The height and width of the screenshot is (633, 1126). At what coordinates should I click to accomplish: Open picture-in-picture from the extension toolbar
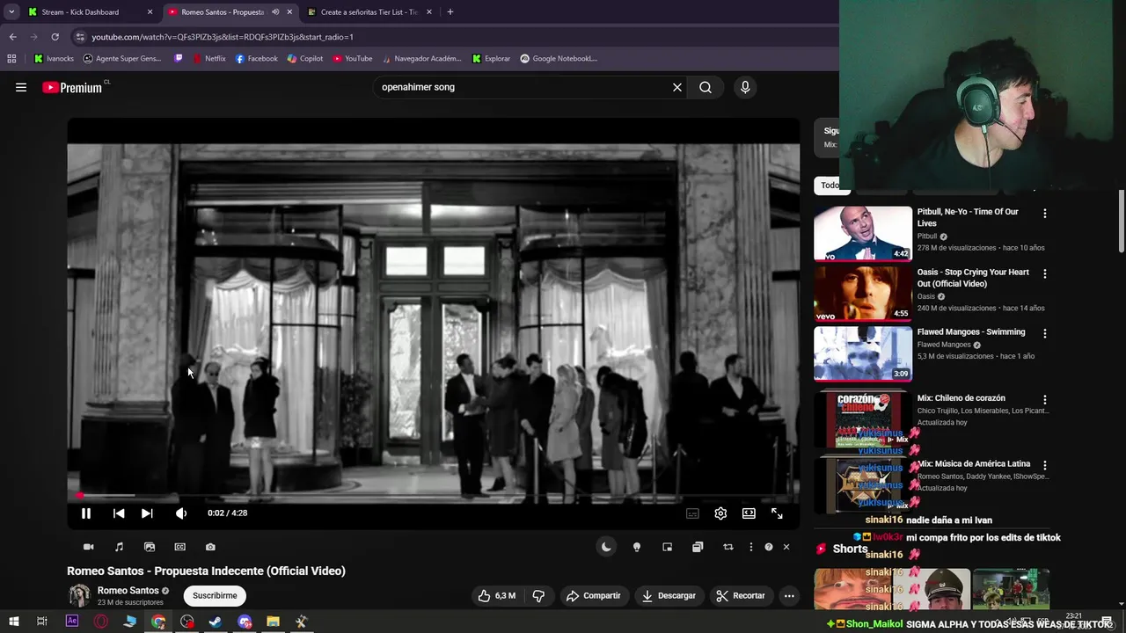coord(667,547)
